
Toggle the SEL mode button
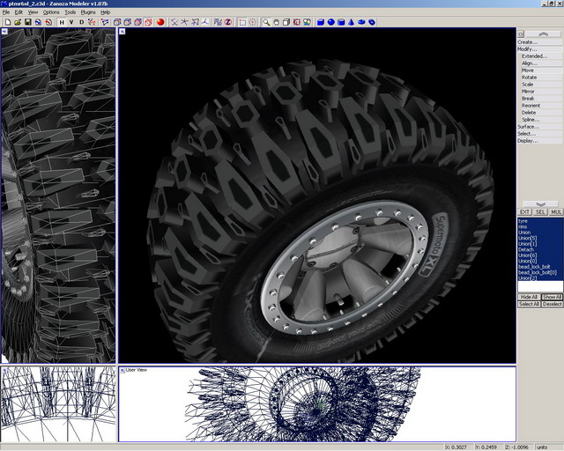click(540, 211)
